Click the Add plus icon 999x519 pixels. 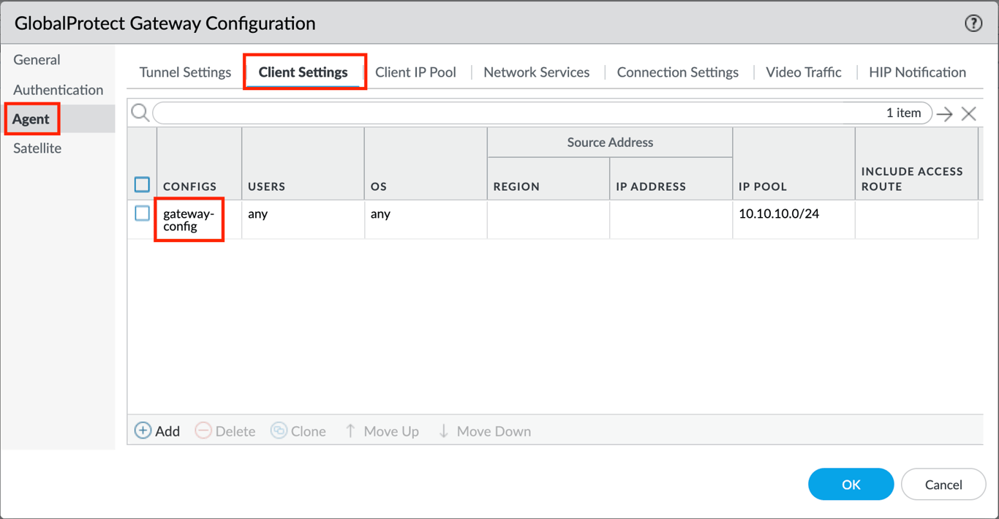pos(143,431)
